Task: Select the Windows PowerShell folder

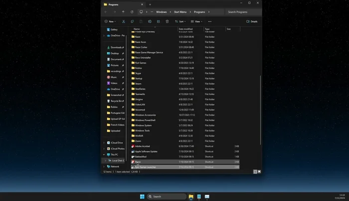Action: pos(145,120)
